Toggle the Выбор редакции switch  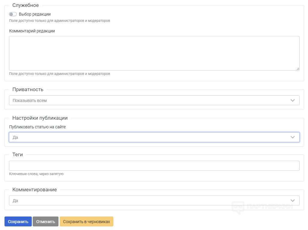point(13,14)
